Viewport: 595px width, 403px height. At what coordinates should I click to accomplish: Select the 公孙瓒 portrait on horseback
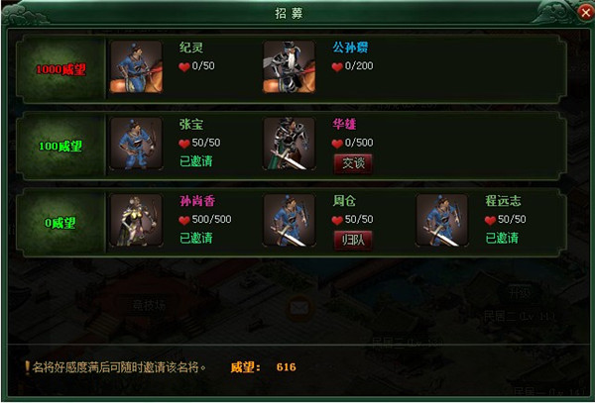(x=290, y=67)
